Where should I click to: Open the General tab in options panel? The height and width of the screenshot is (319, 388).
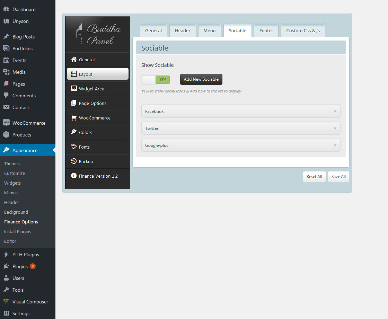pos(153,30)
